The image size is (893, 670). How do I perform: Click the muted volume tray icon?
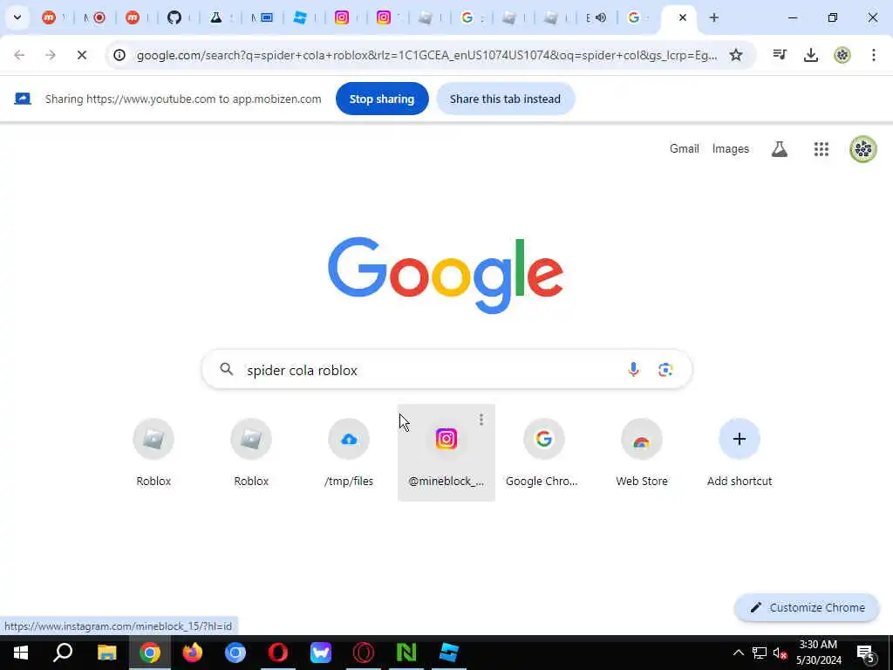[780, 653]
